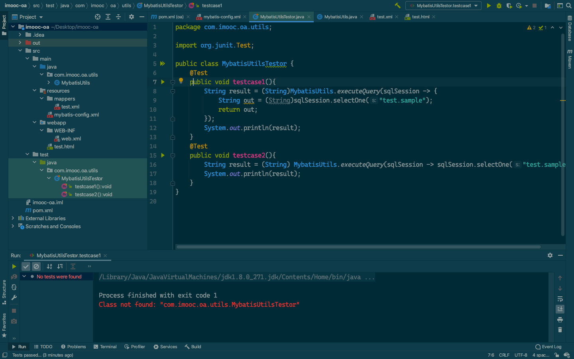Image resolution: width=574 pixels, height=359 pixels.
Task: Open the run configuration dropdown
Action: (x=444, y=6)
